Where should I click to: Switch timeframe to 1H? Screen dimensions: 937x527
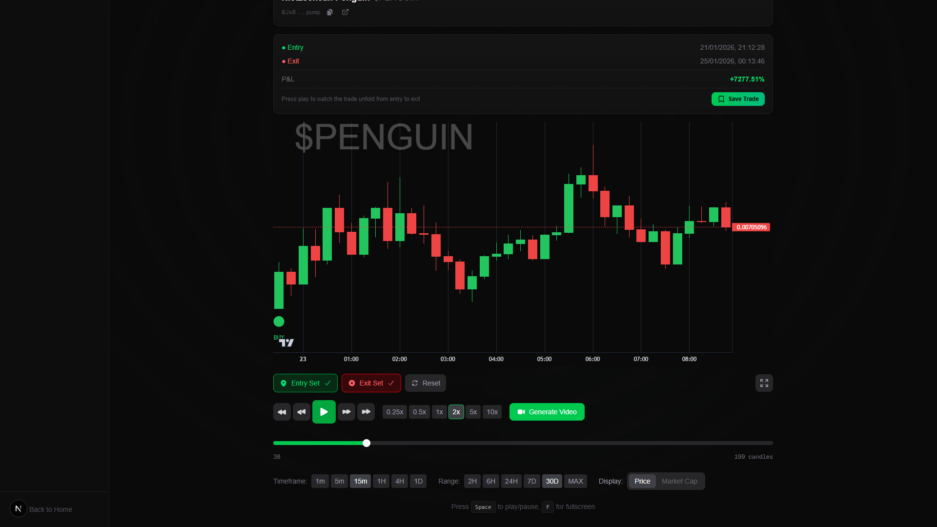coord(381,481)
